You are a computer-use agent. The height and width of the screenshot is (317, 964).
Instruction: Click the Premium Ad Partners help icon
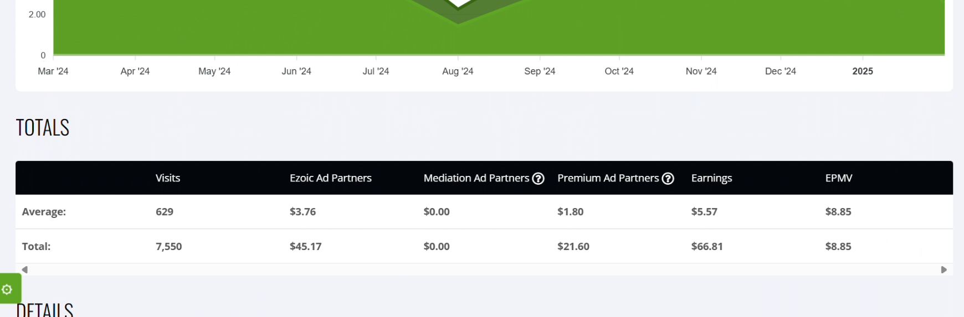tap(668, 179)
